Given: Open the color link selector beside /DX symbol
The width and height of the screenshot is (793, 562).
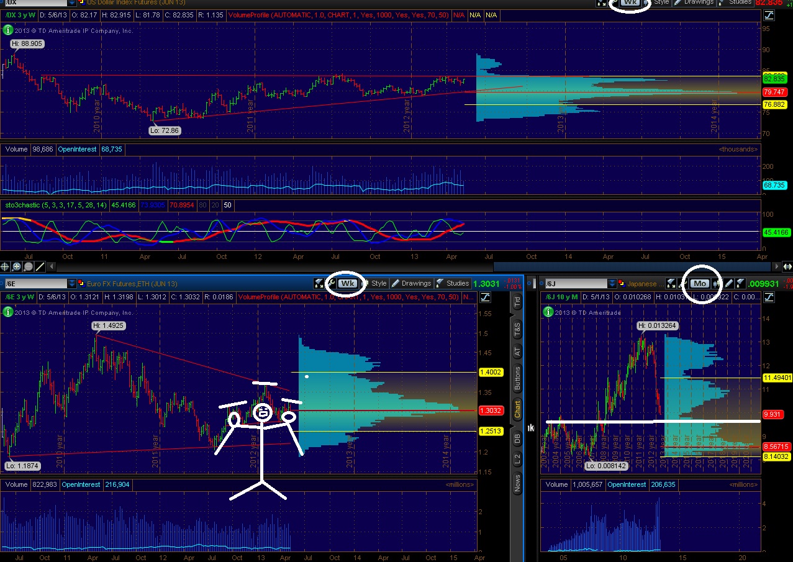Looking at the screenshot, I should (x=81, y=3).
